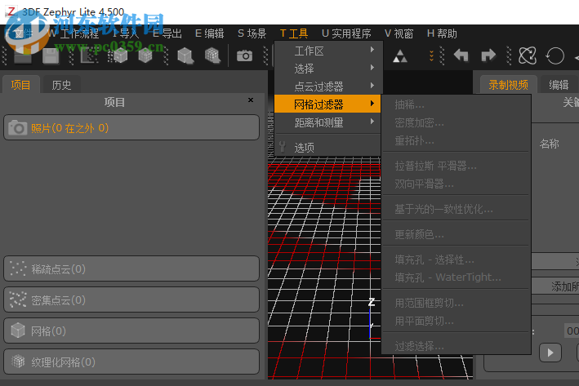The image size is (579, 386).
Task: Expand toolbar overflow orange chevrons
Action: (431, 55)
